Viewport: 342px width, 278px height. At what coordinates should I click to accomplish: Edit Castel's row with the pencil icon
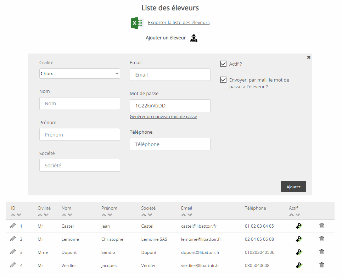pos(13,226)
